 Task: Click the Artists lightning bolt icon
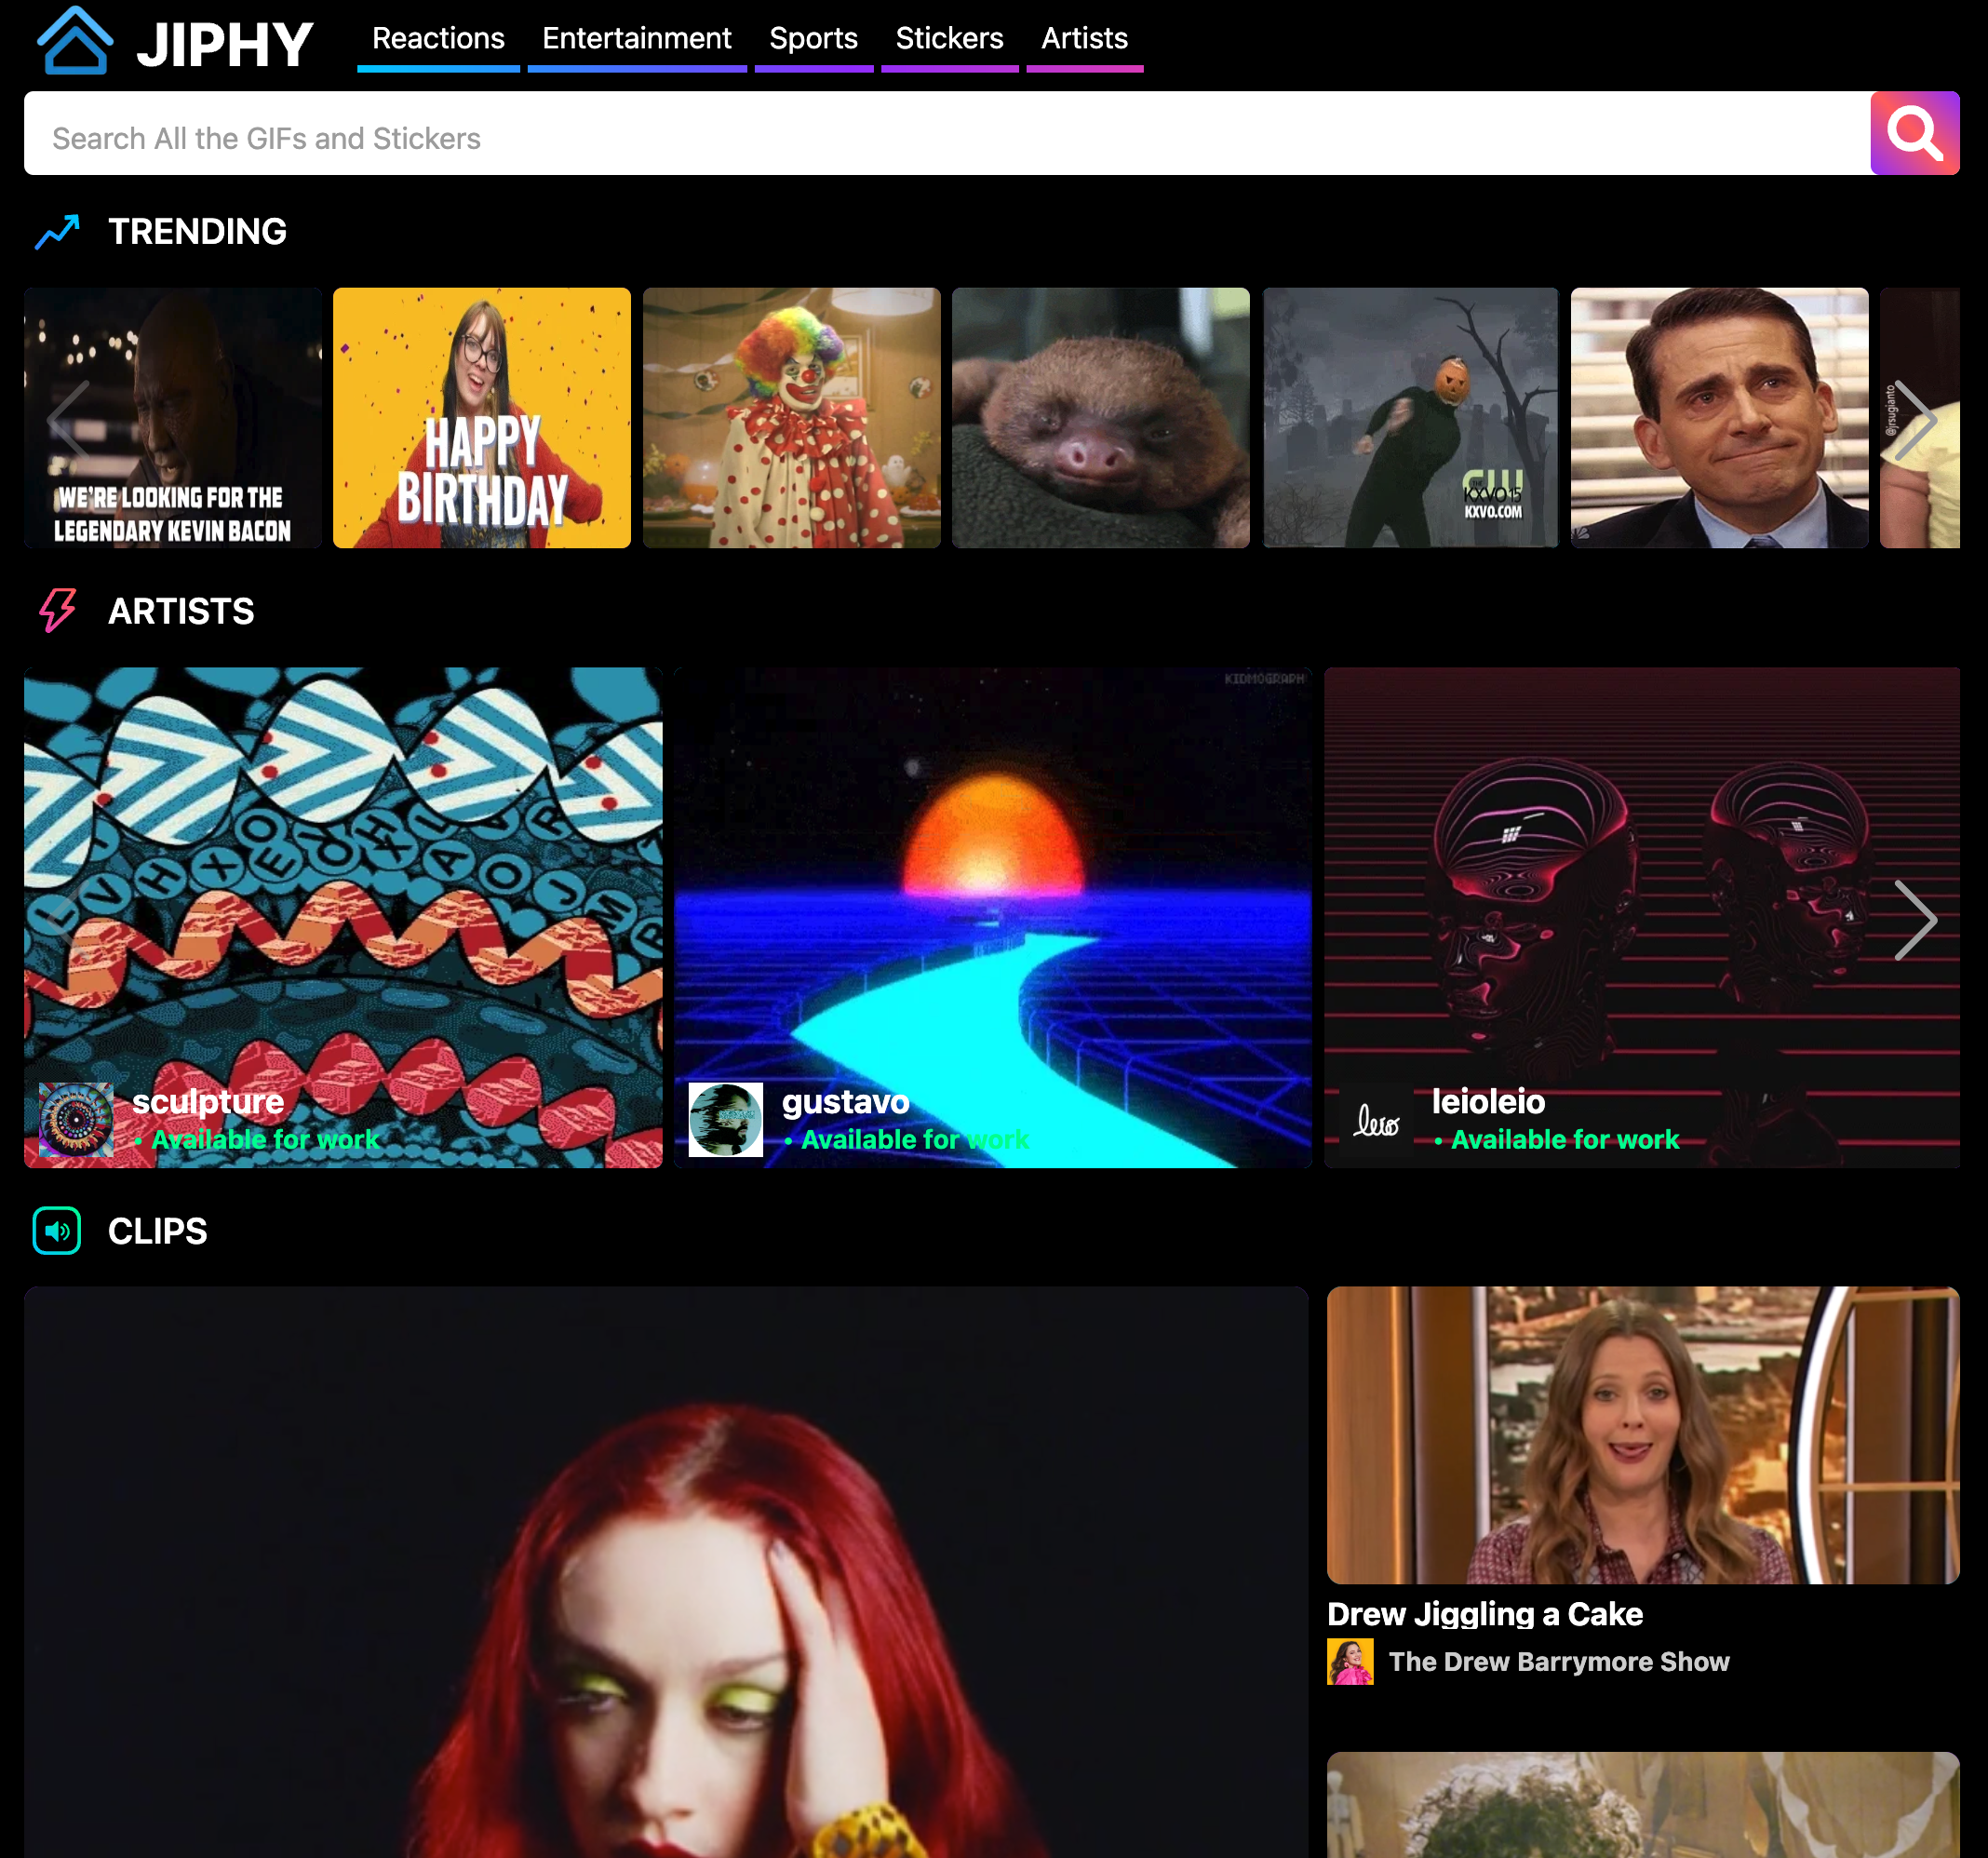pyautogui.click(x=57, y=610)
